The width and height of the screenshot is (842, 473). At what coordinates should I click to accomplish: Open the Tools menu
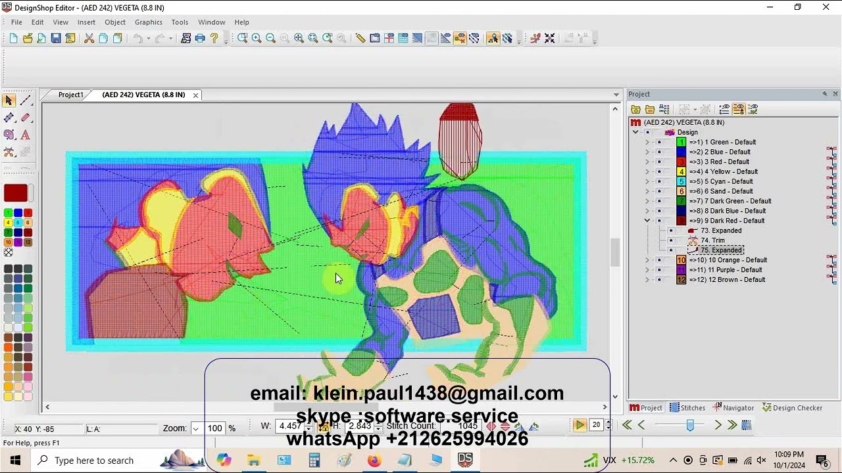pyautogui.click(x=180, y=22)
